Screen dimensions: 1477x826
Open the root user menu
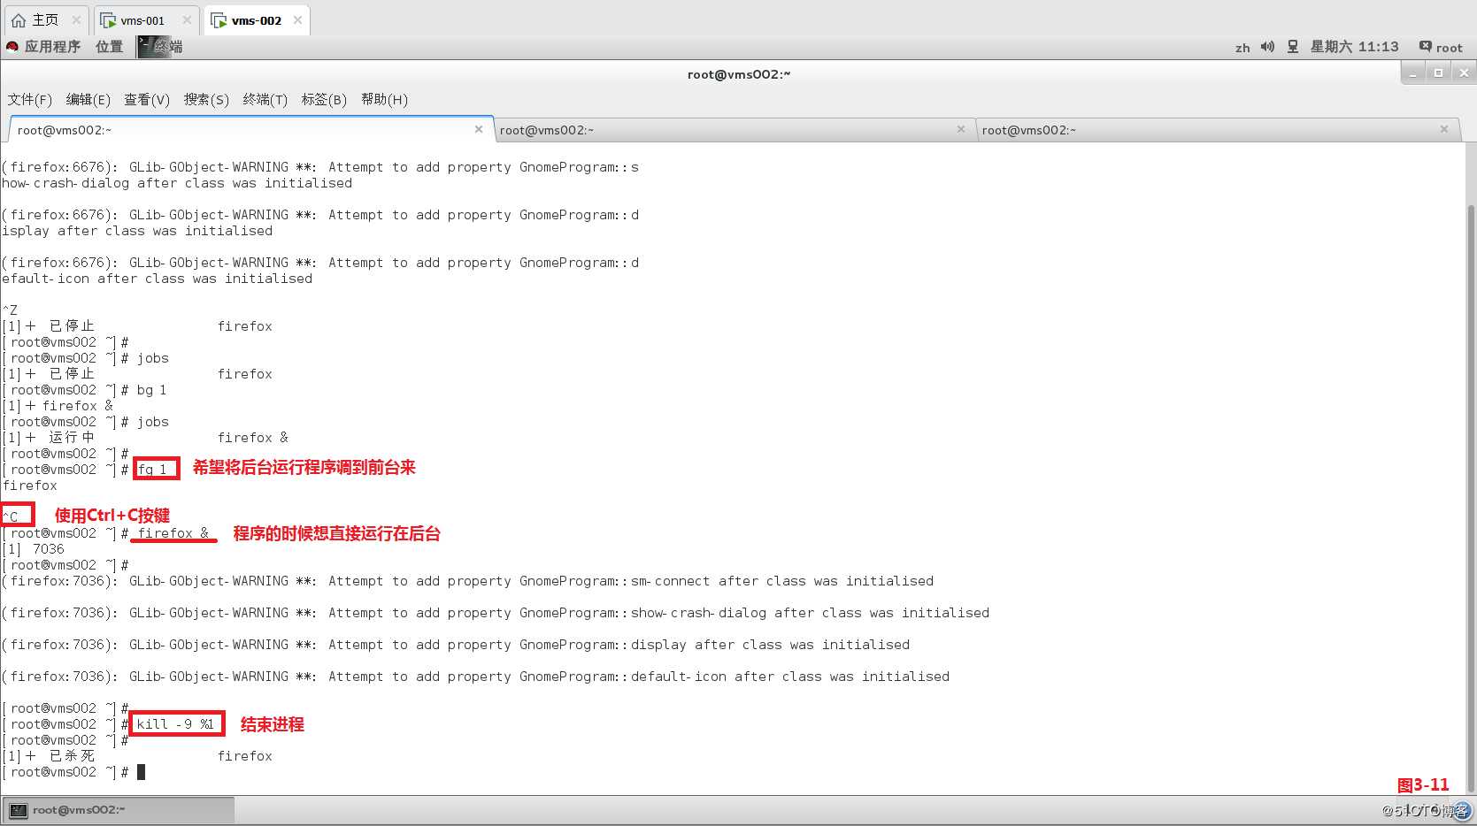pos(1441,47)
